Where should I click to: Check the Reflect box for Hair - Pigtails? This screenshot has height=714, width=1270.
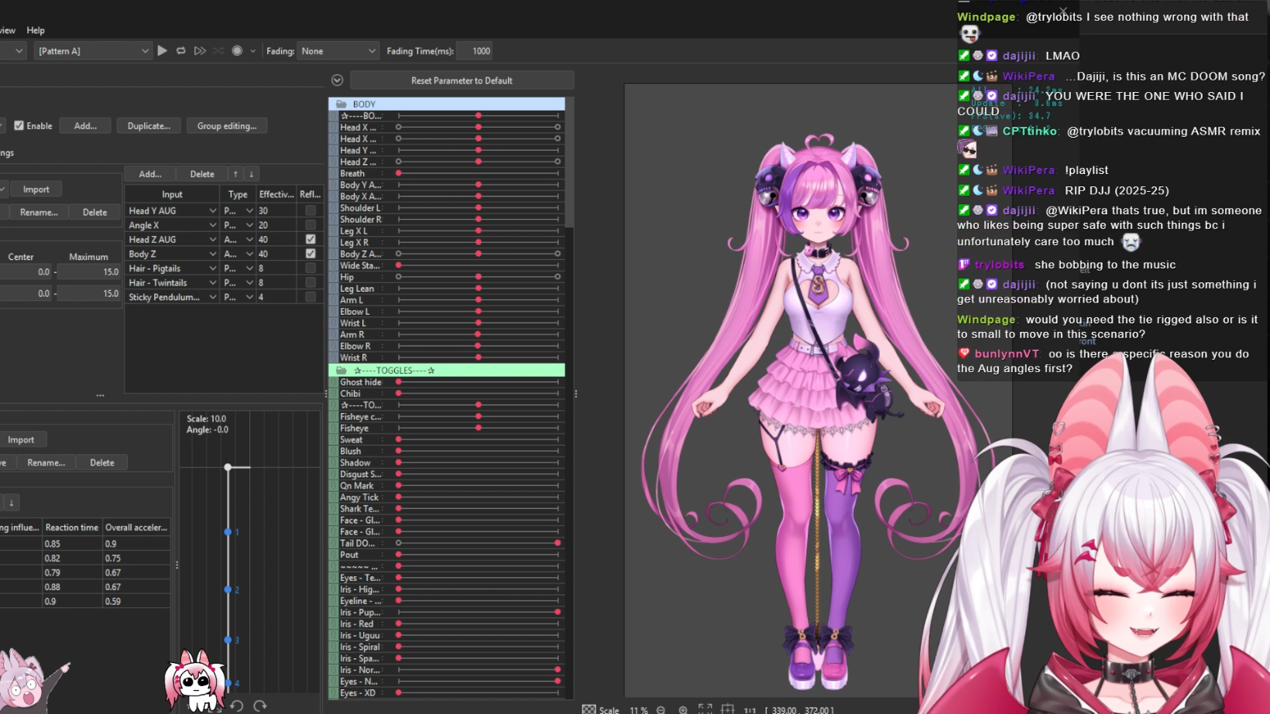311,268
